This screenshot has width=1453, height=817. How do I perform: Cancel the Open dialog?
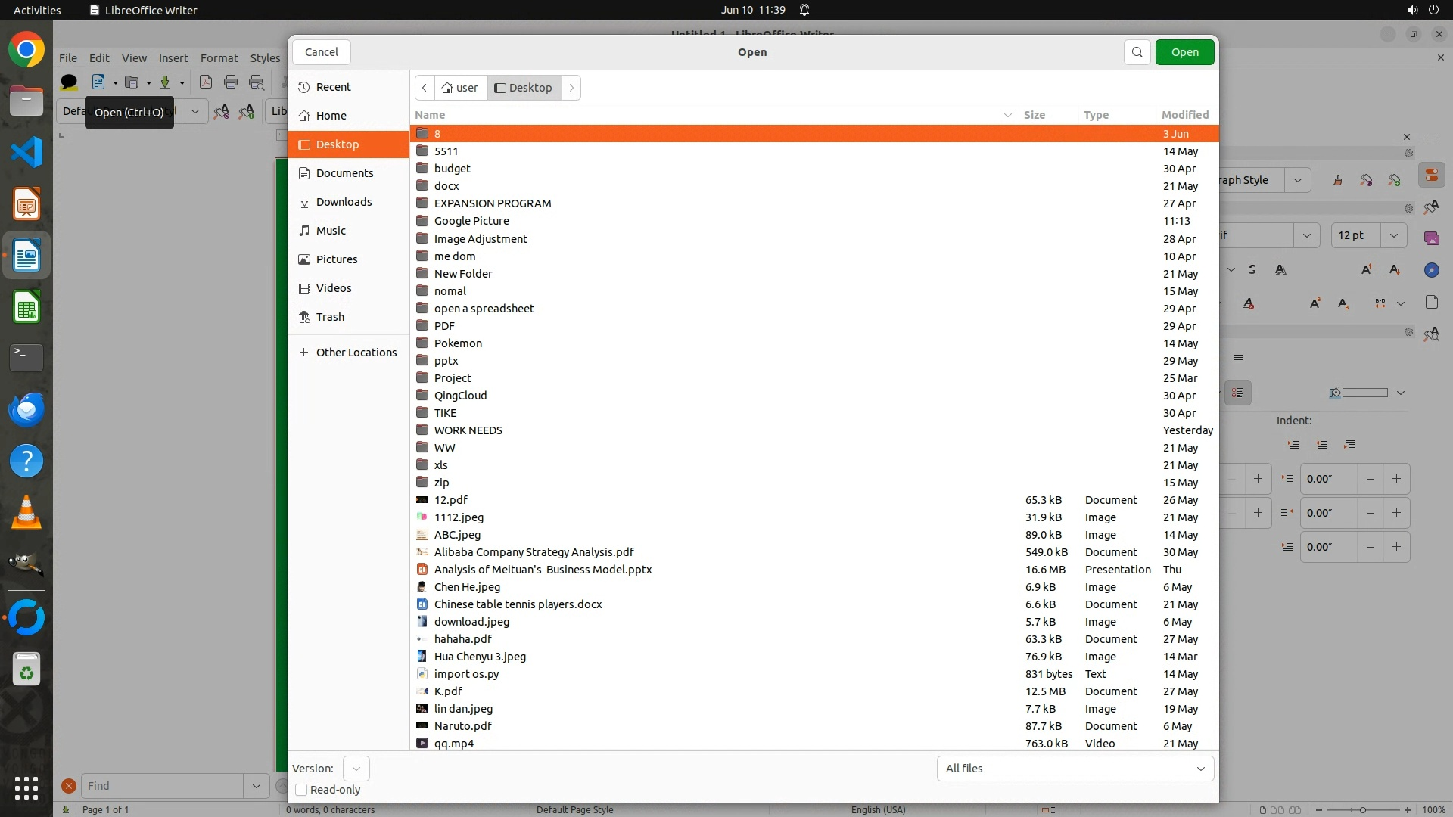(321, 52)
